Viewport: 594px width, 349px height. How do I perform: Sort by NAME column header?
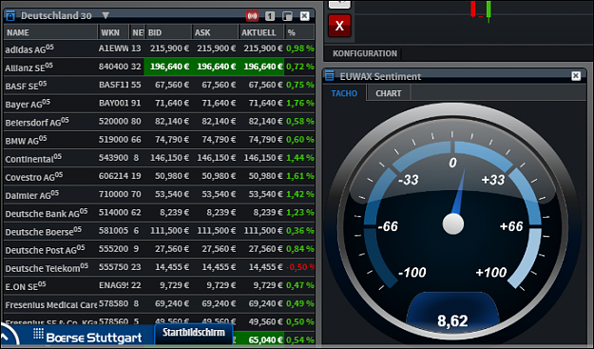(x=50, y=32)
